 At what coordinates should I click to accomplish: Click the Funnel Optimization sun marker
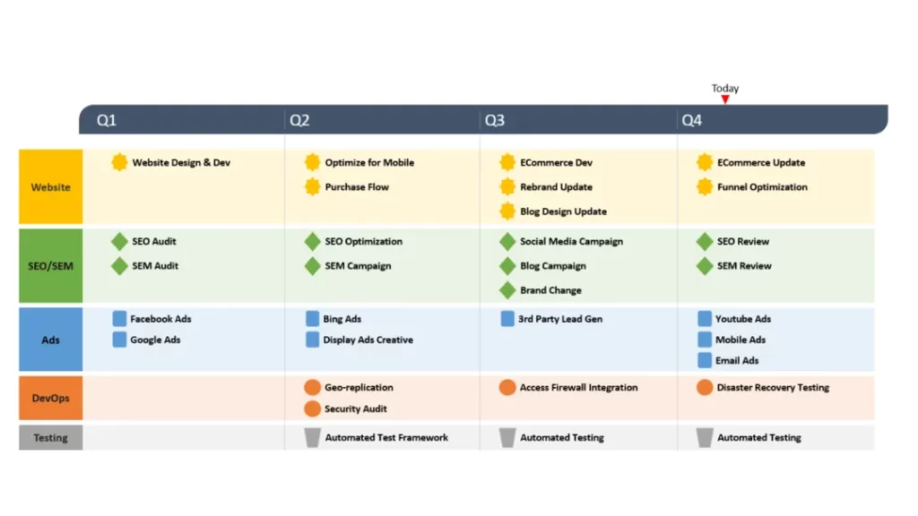[705, 186]
